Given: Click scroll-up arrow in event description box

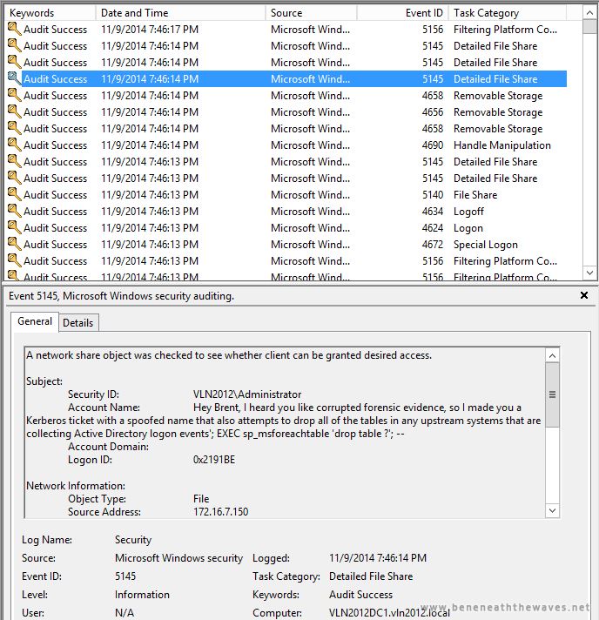Looking at the screenshot, I should click(x=552, y=356).
